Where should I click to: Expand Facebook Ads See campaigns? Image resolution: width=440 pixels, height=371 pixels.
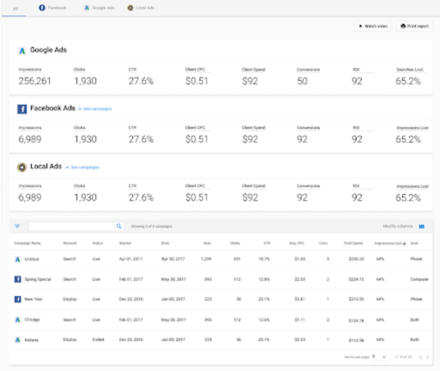pos(95,108)
